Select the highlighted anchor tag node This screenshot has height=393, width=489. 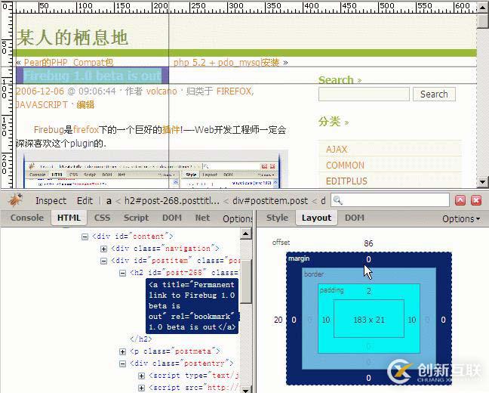(x=192, y=306)
